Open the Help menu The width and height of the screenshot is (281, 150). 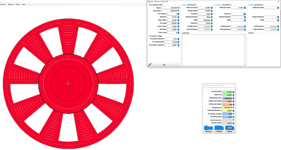click(23, 4)
